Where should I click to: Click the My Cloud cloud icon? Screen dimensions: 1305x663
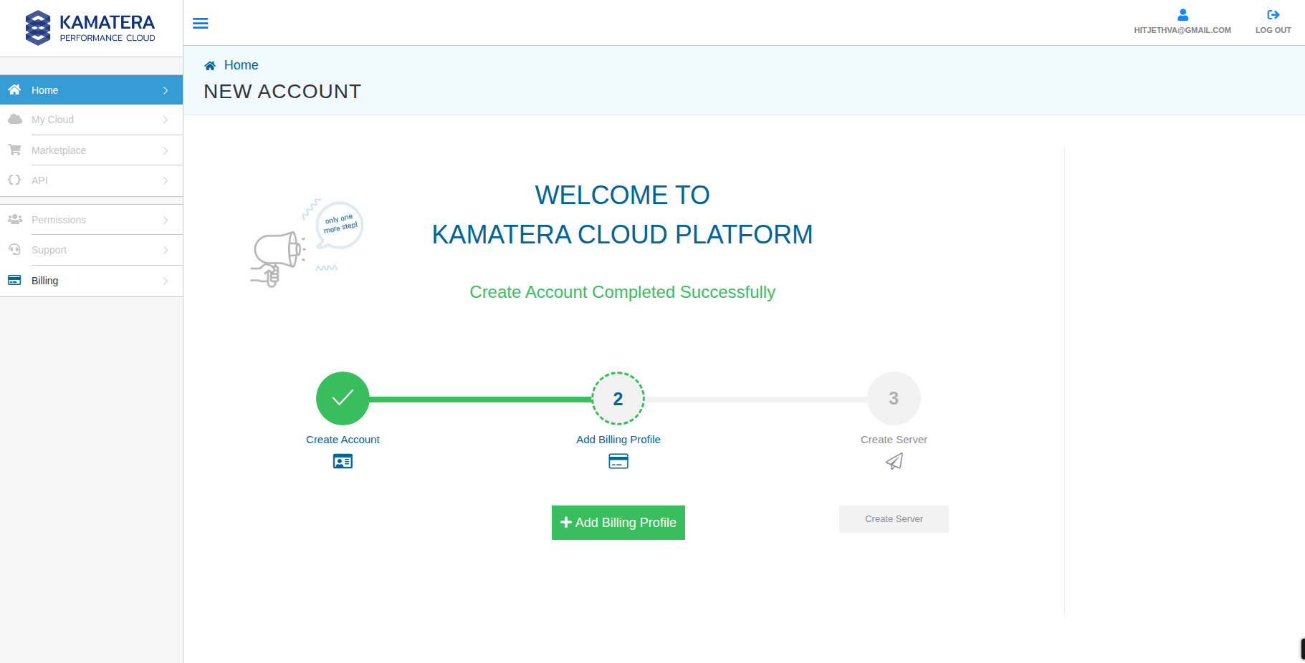(x=14, y=120)
